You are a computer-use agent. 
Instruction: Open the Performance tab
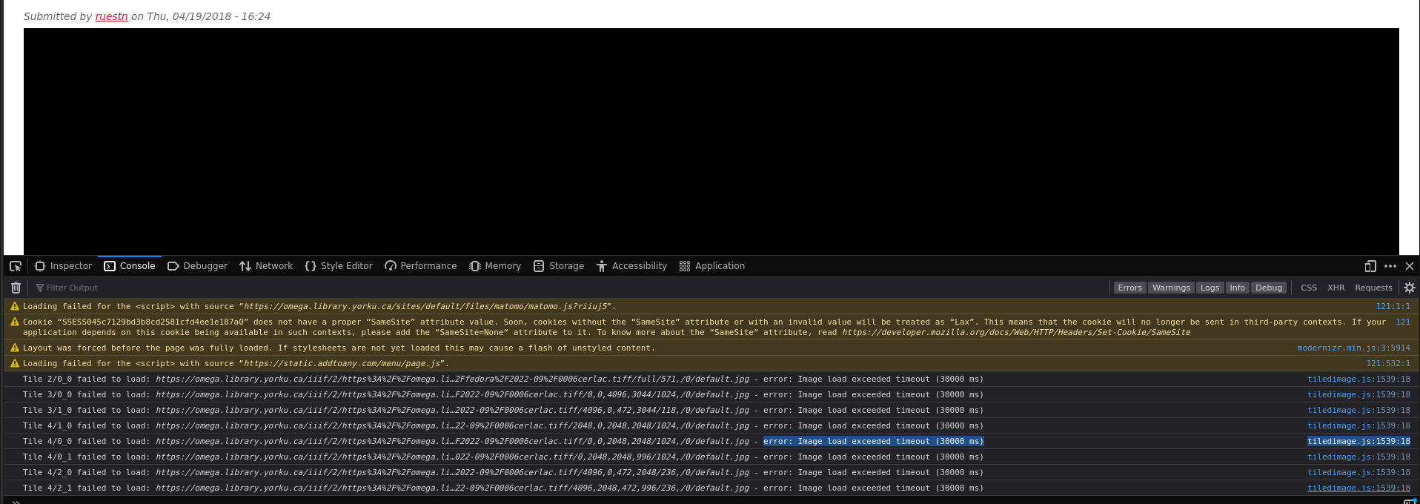point(421,266)
